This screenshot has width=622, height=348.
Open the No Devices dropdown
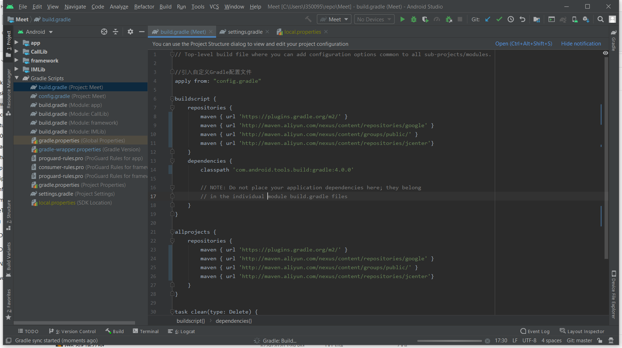(374, 19)
